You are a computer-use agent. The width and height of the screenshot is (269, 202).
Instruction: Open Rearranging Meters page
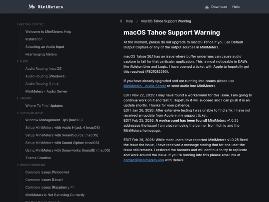tap(41, 54)
